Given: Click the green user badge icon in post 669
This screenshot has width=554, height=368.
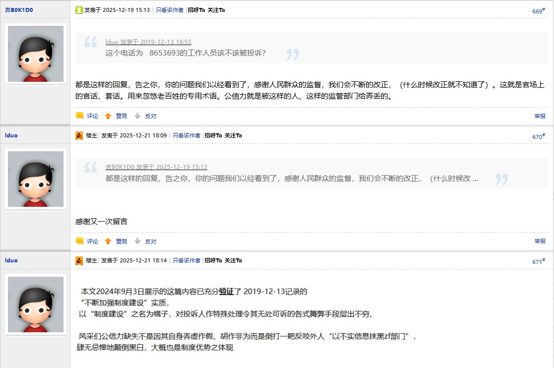Looking at the screenshot, I should coord(79,10).
